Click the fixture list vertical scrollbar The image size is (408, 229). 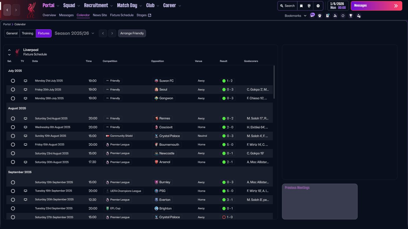click(274, 82)
